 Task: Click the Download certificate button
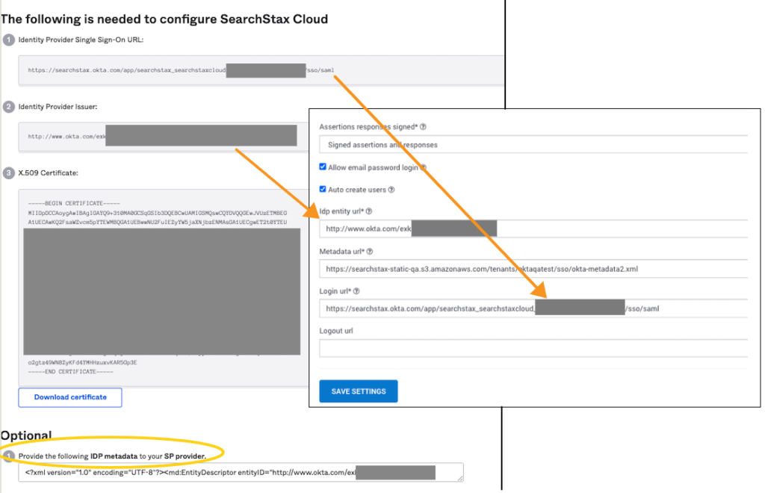click(70, 397)
